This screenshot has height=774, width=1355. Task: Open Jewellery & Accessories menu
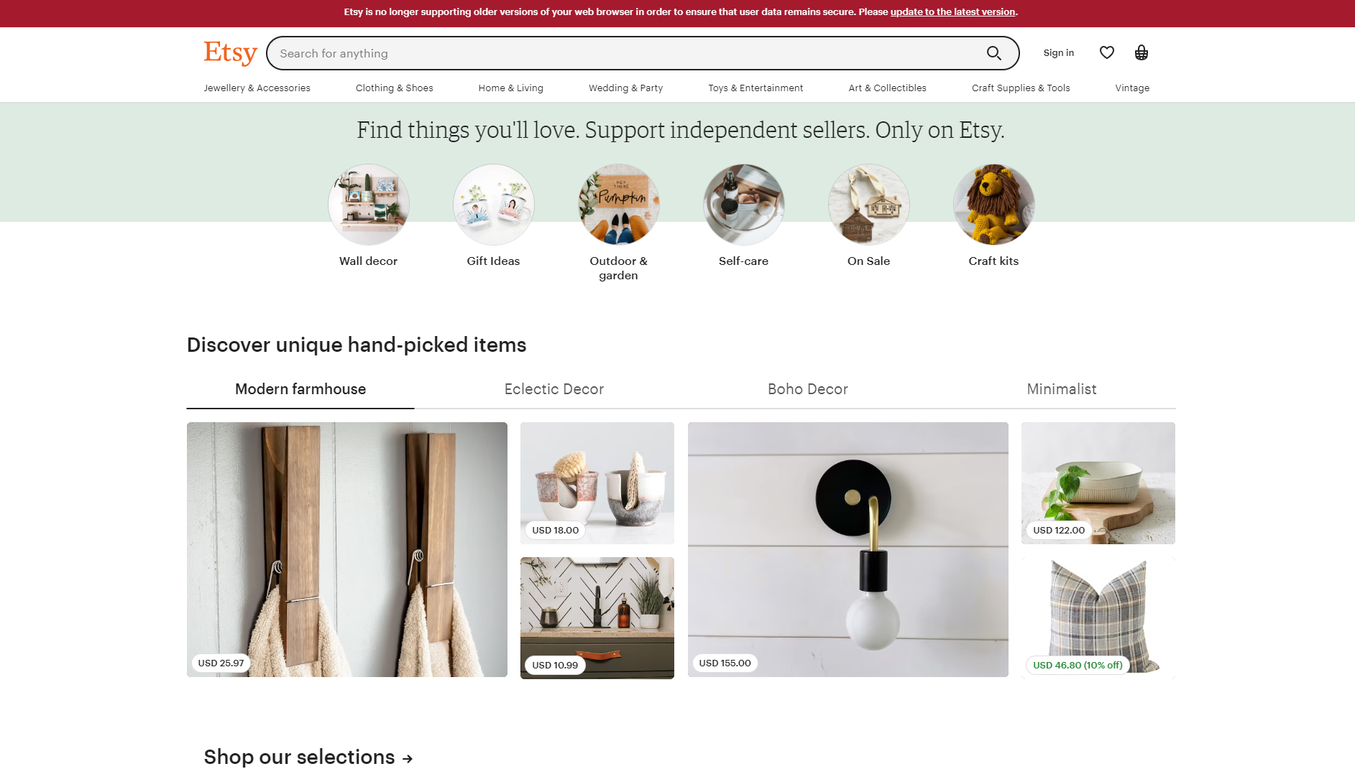[257, 88]
